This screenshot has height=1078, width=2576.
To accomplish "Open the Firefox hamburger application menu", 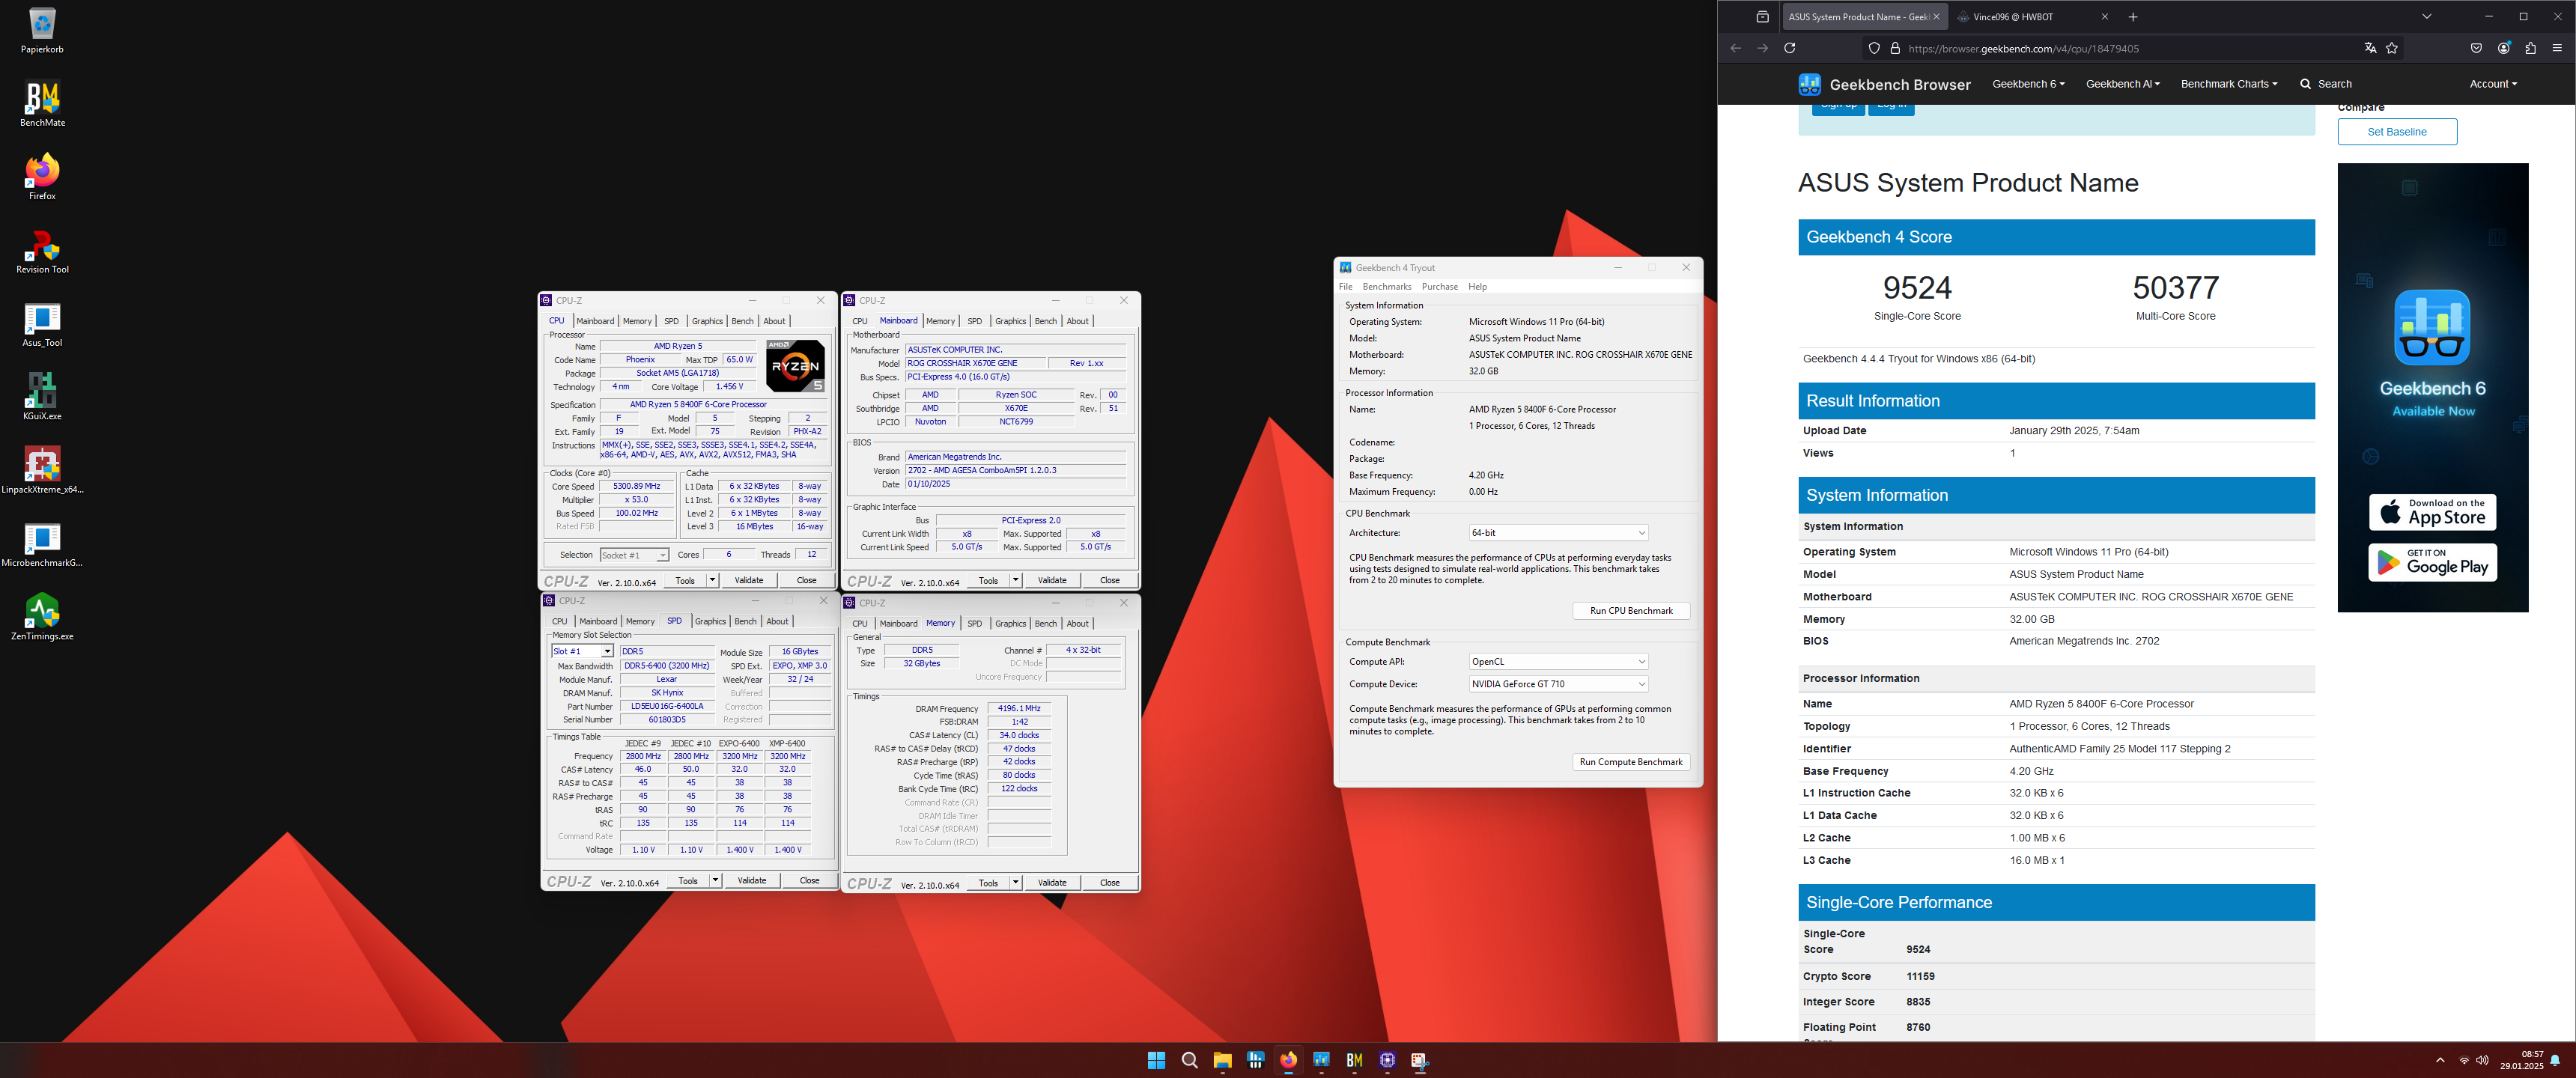I will [2557, 48].
